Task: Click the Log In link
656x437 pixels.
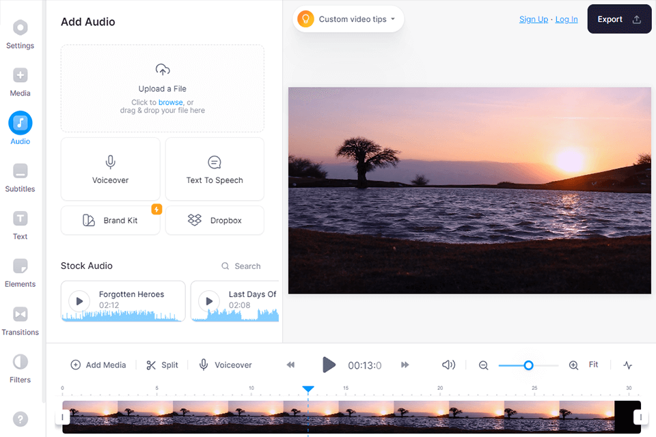Action: point(566,19)
